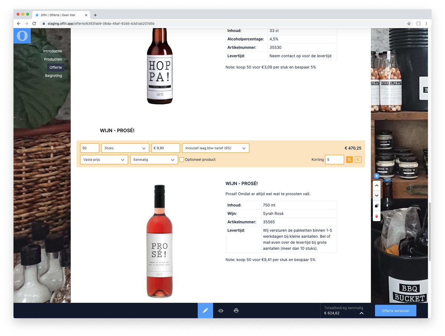Click the price field € 9,90
The height and width of the screenshot is (336, 445).
click(x=166, y=148)
